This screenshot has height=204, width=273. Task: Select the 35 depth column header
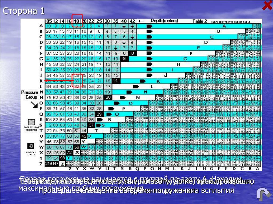(115, 21)
